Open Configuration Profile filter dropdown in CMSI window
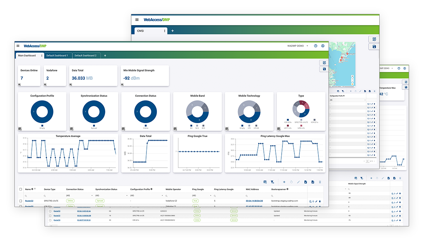This screenshot has width=425, height=240. (348, 100)
